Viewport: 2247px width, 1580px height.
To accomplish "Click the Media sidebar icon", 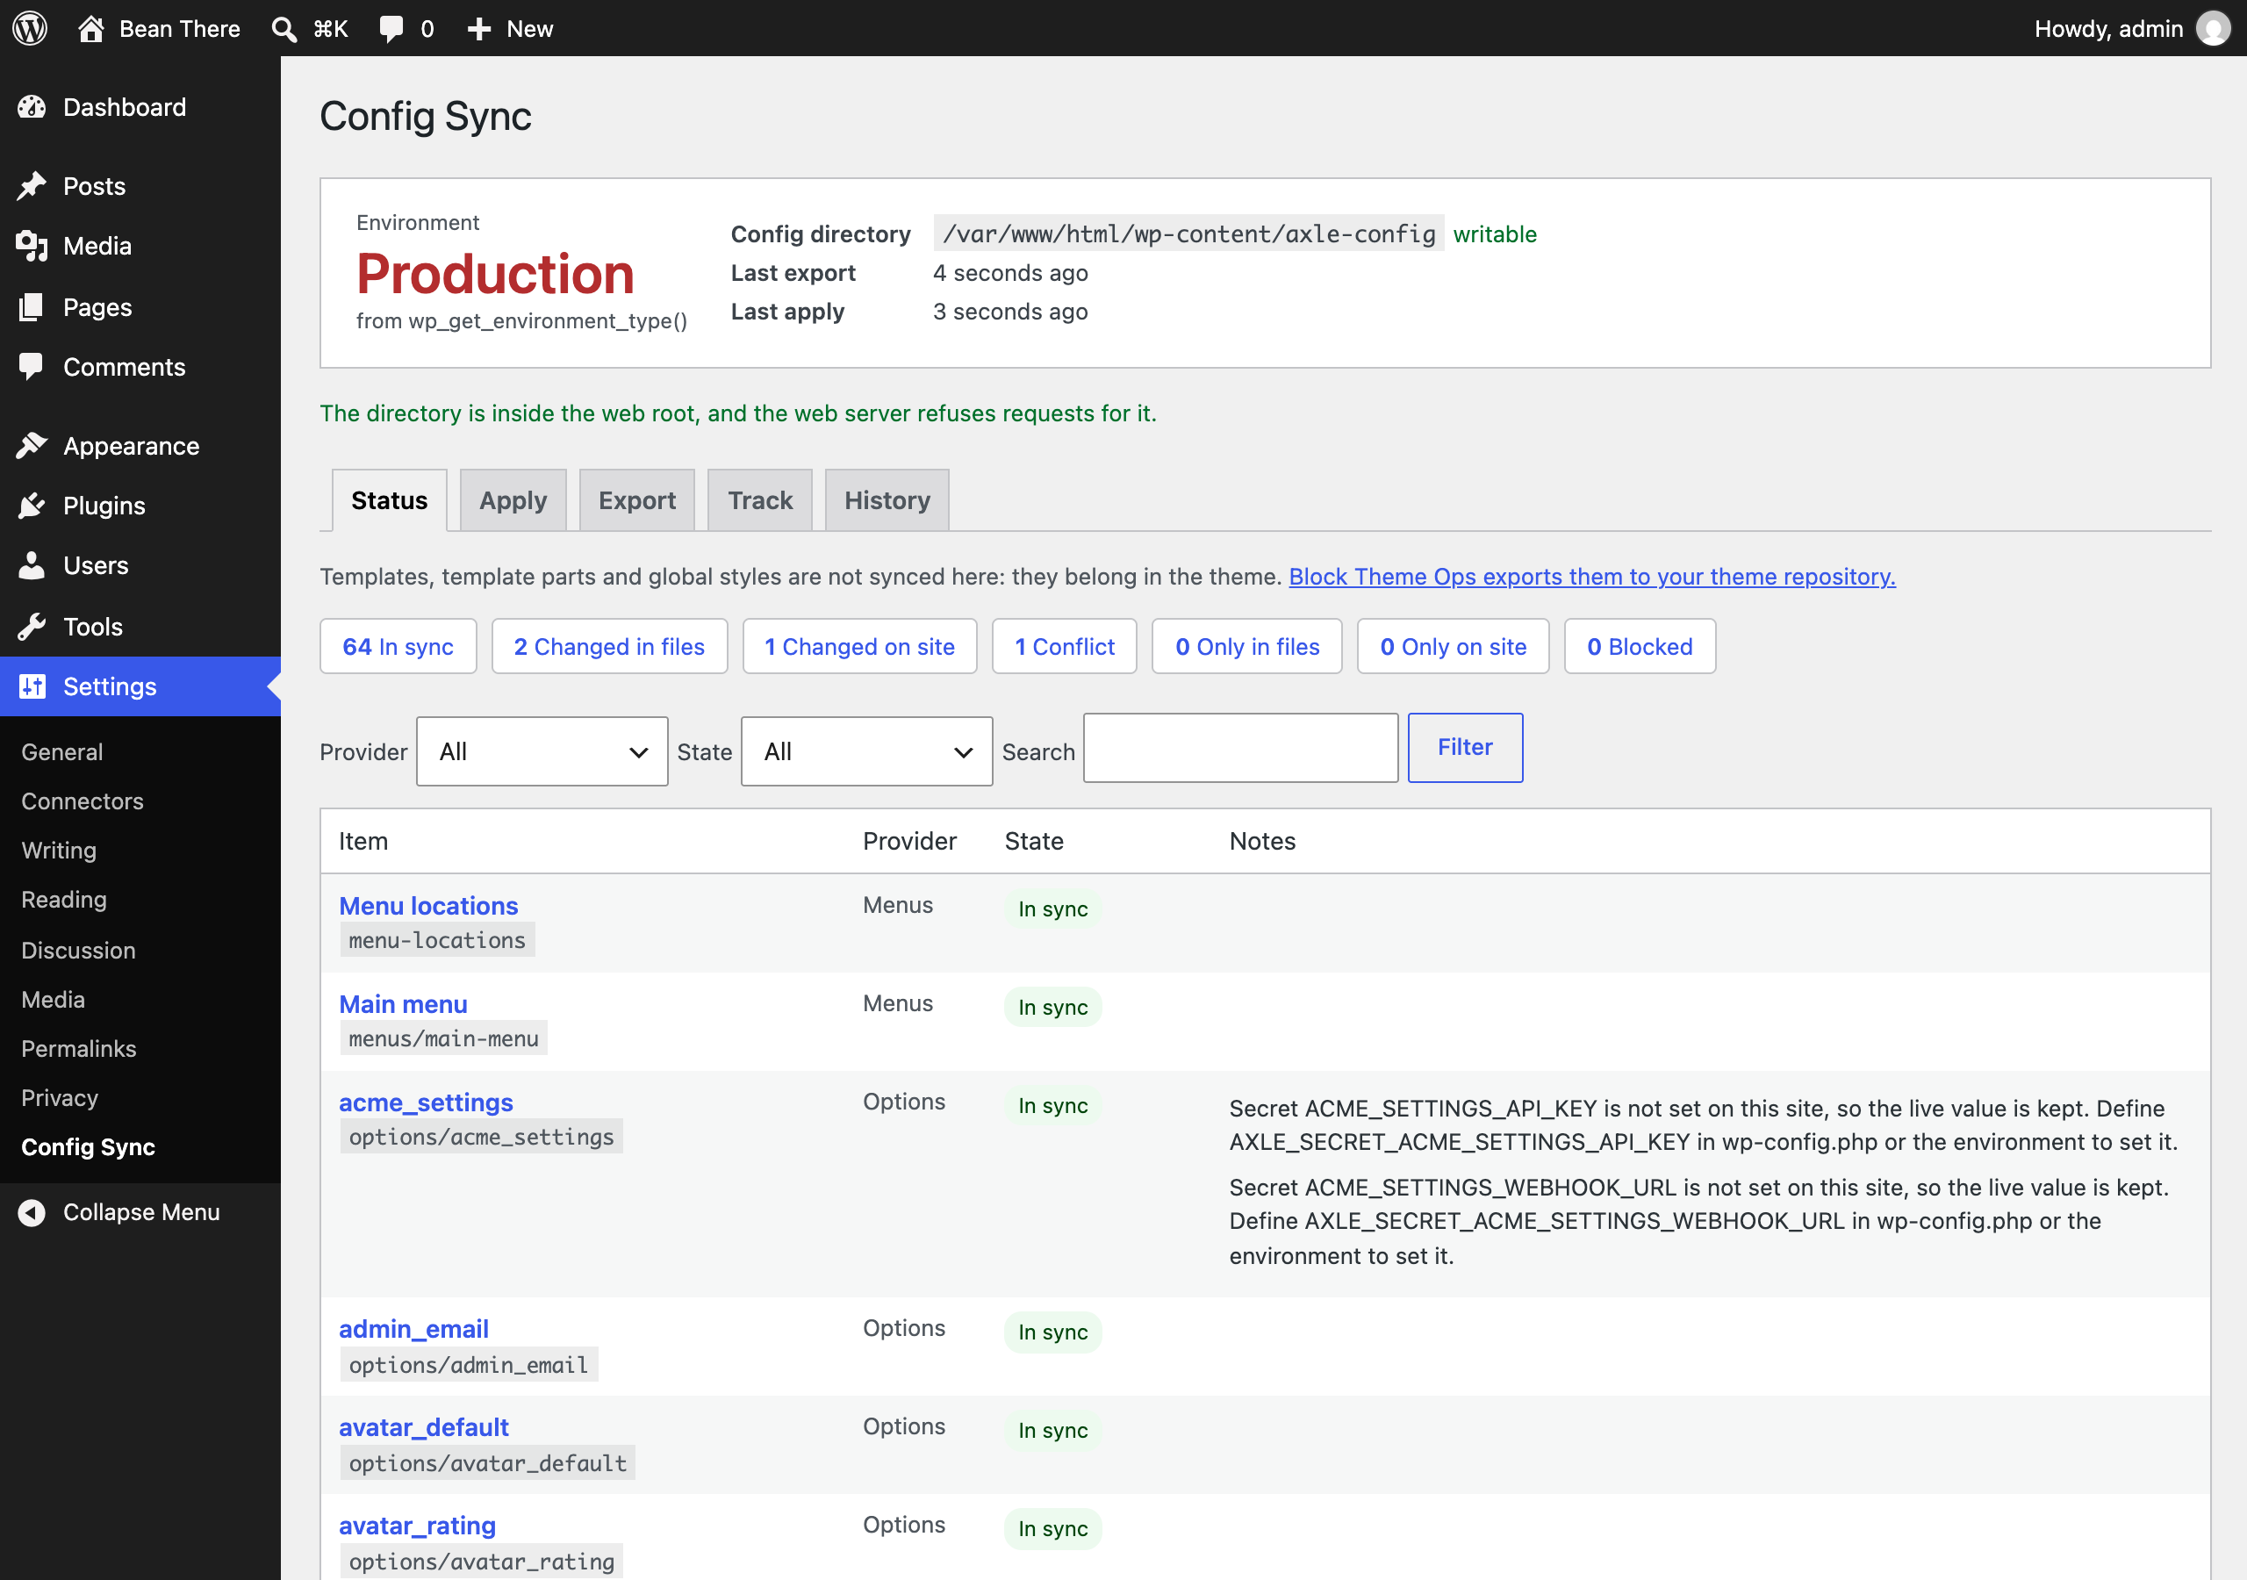I will point(32,246).
